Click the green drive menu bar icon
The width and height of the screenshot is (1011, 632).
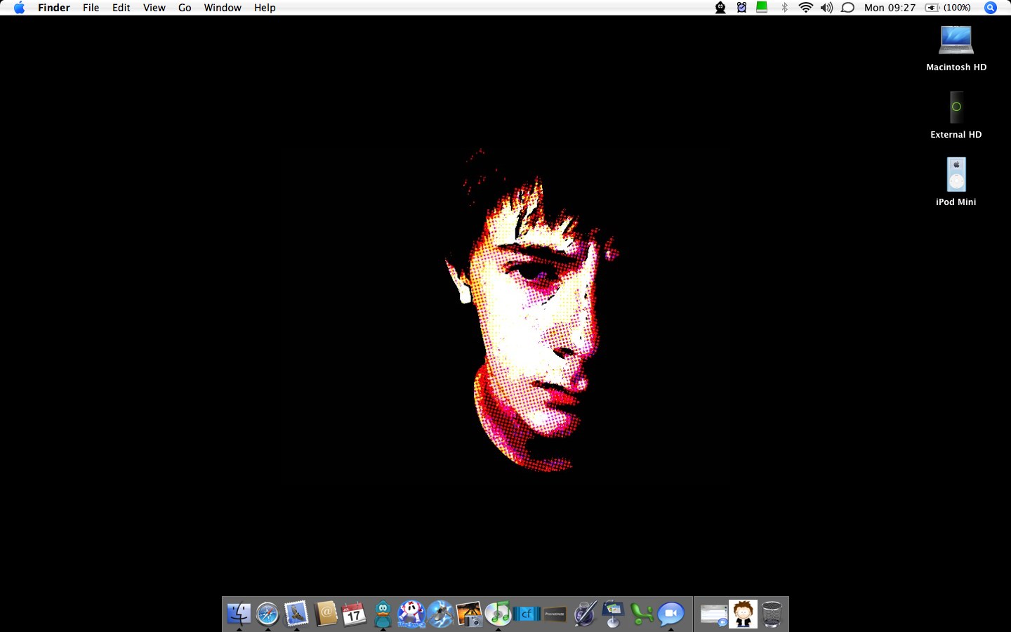click(x=762, y=8)
